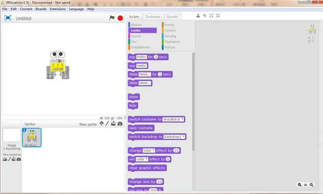Open sprite info via blue i icon
The image size is (323, 194).
click(x=24, y=130)
